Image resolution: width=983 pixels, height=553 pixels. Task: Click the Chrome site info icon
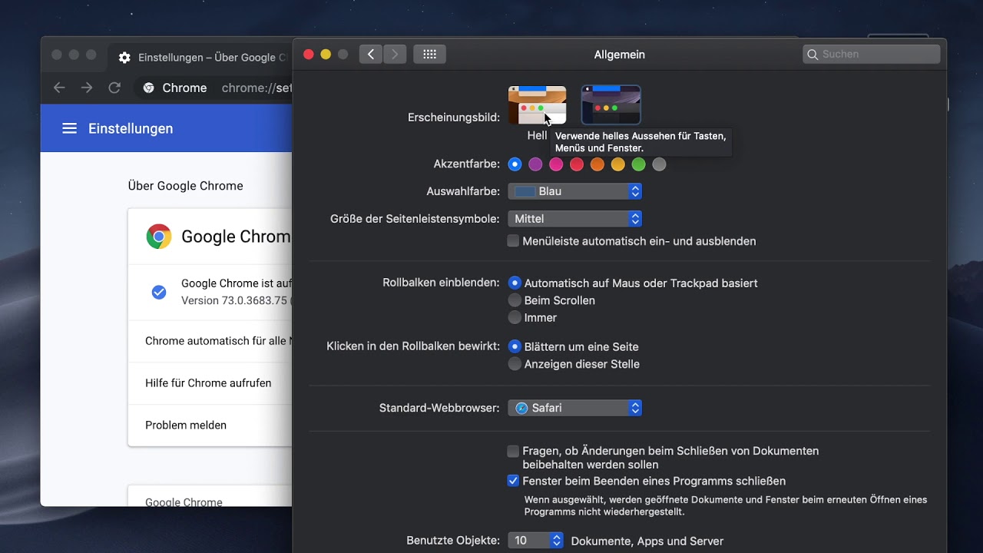tap(149, 88)
